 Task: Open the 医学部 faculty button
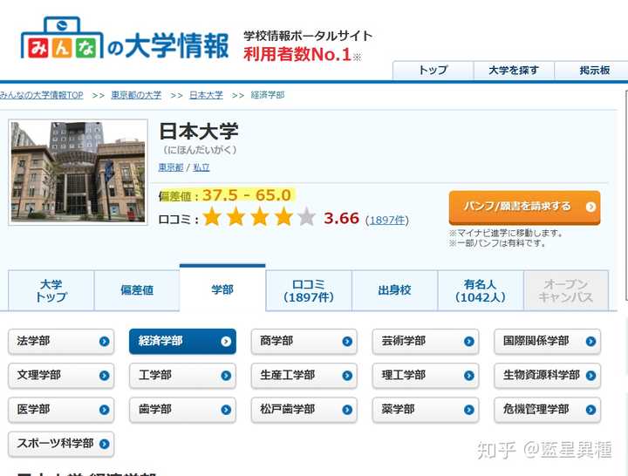61,410
